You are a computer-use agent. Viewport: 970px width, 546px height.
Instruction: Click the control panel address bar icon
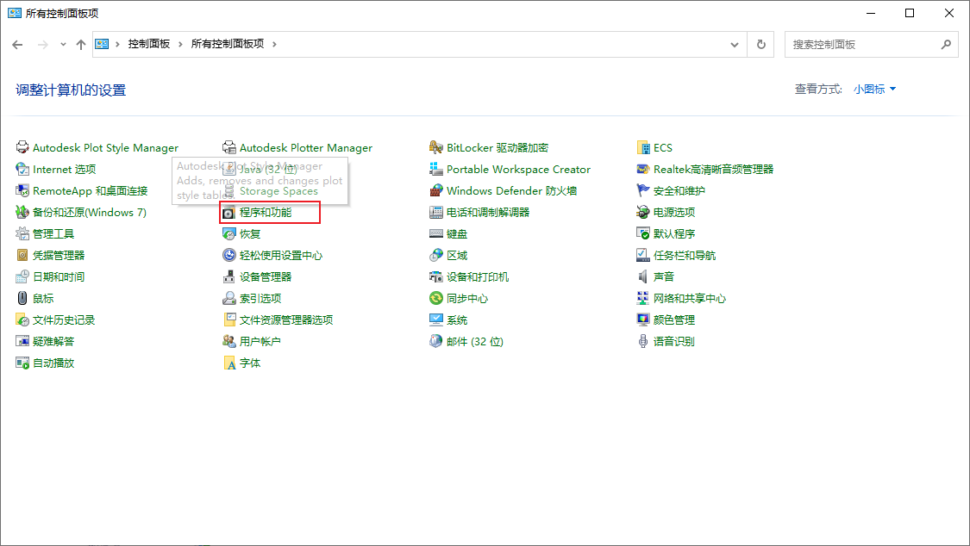point(102,44)
